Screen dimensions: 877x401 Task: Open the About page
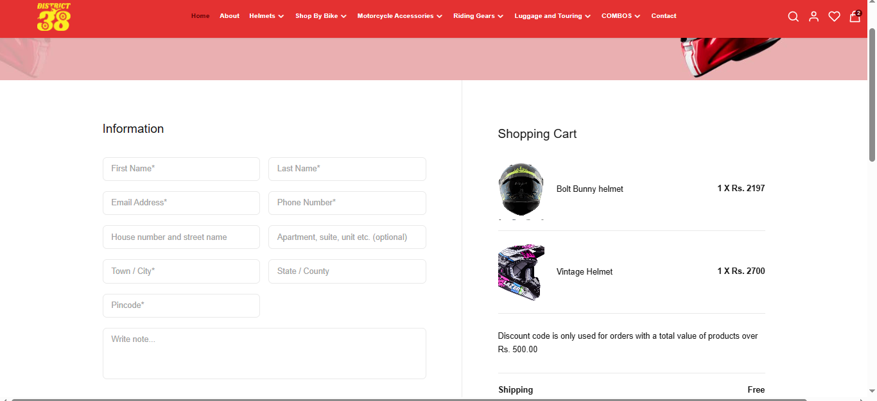[229, 16]
